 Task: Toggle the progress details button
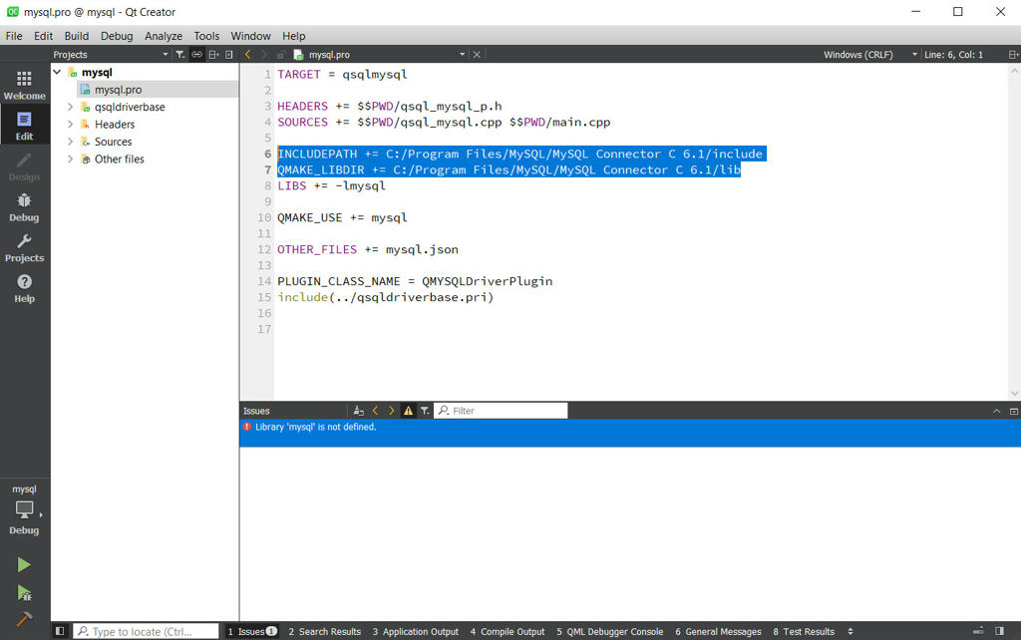(978, 631)
